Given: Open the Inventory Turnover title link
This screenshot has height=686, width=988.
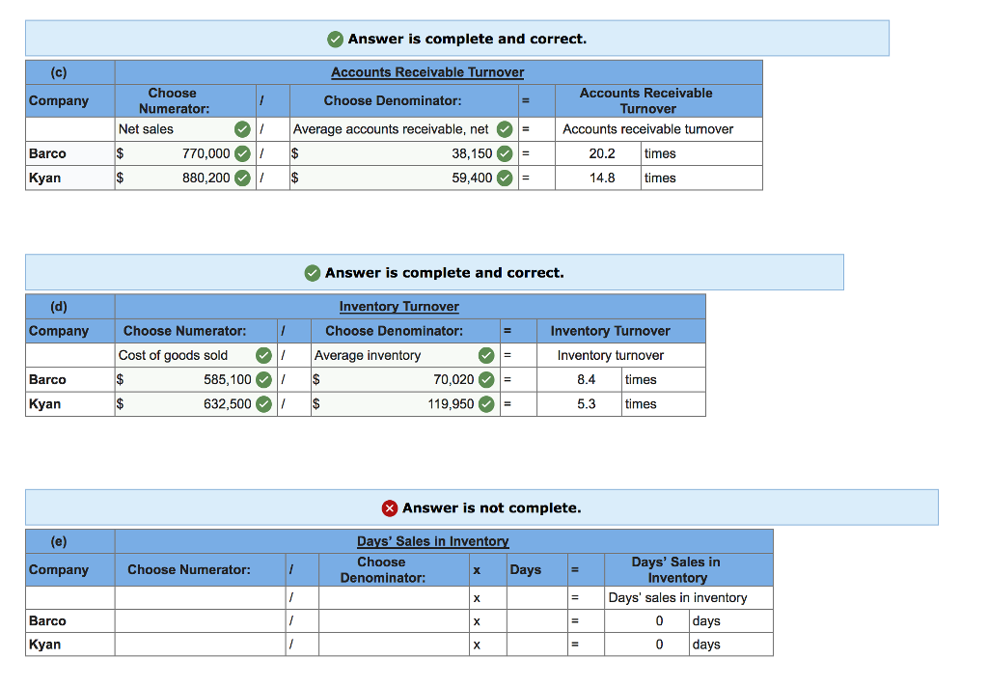Looking at the screenshot, I should [x=399, y=307].
